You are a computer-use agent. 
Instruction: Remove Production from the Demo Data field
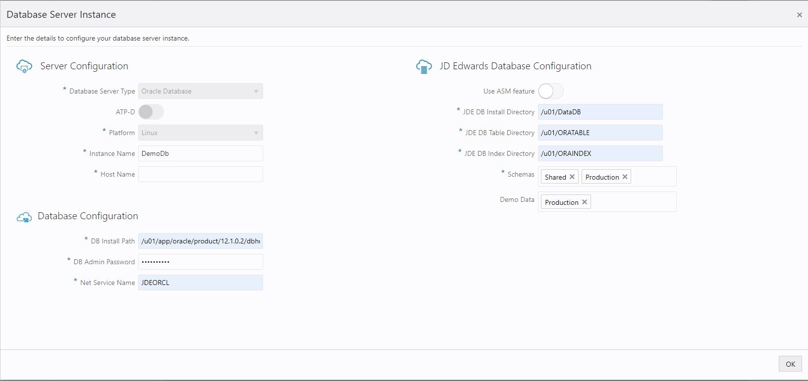point(585,202)
